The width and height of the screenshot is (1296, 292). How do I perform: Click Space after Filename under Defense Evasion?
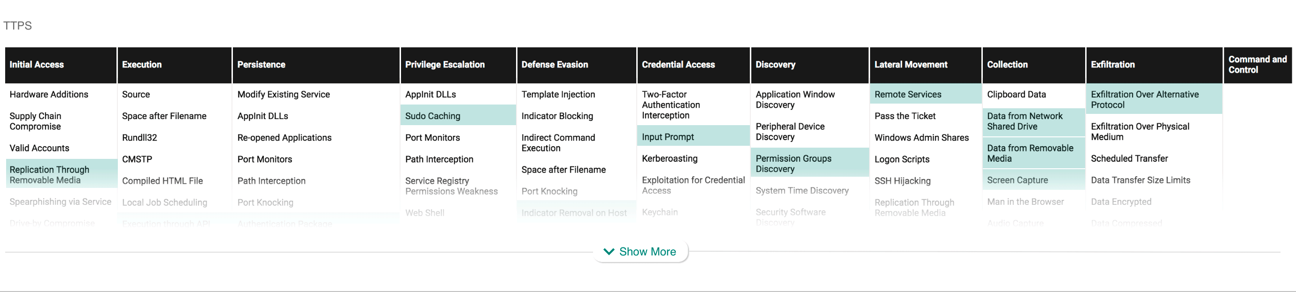pos(563,170)
